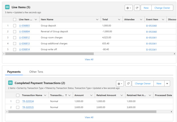177x122 pixels.
Task: Tick checkbox for LI-036813 row
Action: pyautogui.click(x=14, y=43)
